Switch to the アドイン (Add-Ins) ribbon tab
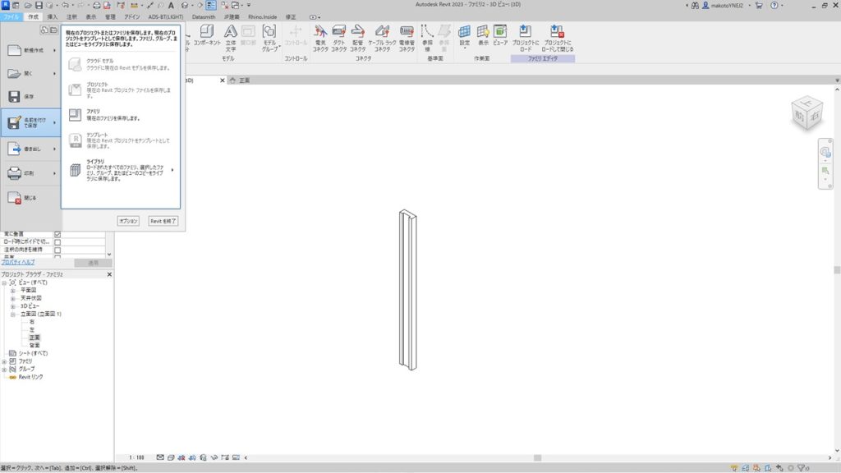Screen dimensions: 841x473 pyautogui.click(x=132, y=17)
